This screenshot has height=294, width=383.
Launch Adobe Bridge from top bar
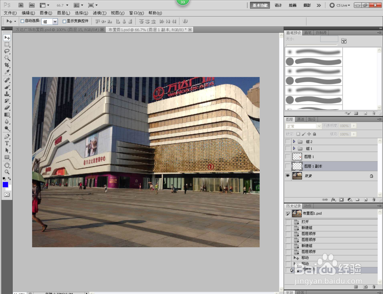[21, 5]
